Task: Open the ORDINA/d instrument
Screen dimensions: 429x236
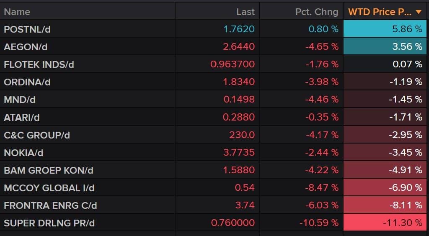Action: point(27,82)
